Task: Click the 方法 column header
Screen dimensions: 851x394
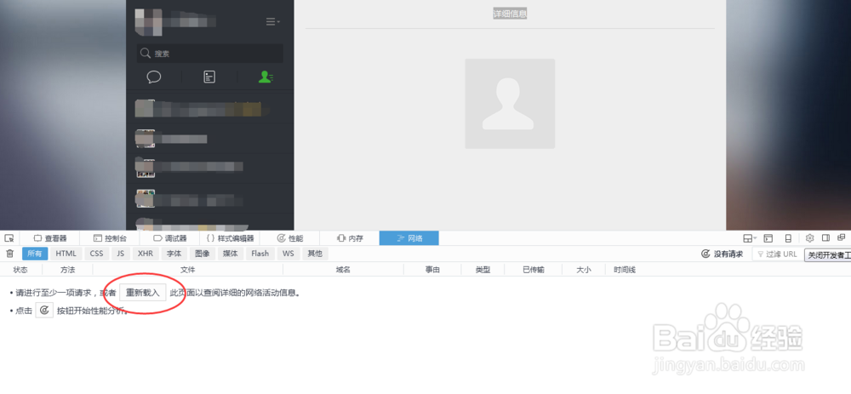Action: 68,270
